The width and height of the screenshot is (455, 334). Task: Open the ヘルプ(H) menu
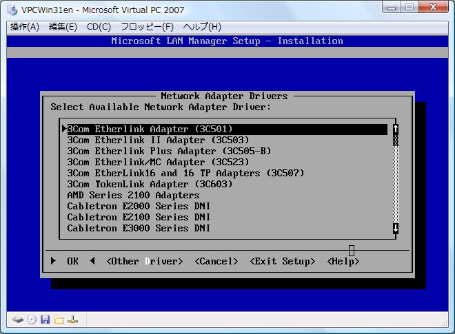(202, 27)
